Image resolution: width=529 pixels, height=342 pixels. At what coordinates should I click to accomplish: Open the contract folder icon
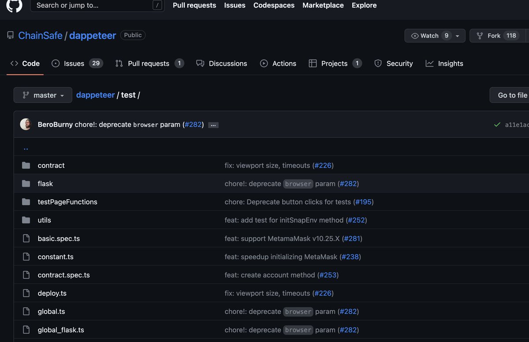[x=26, y=165]
